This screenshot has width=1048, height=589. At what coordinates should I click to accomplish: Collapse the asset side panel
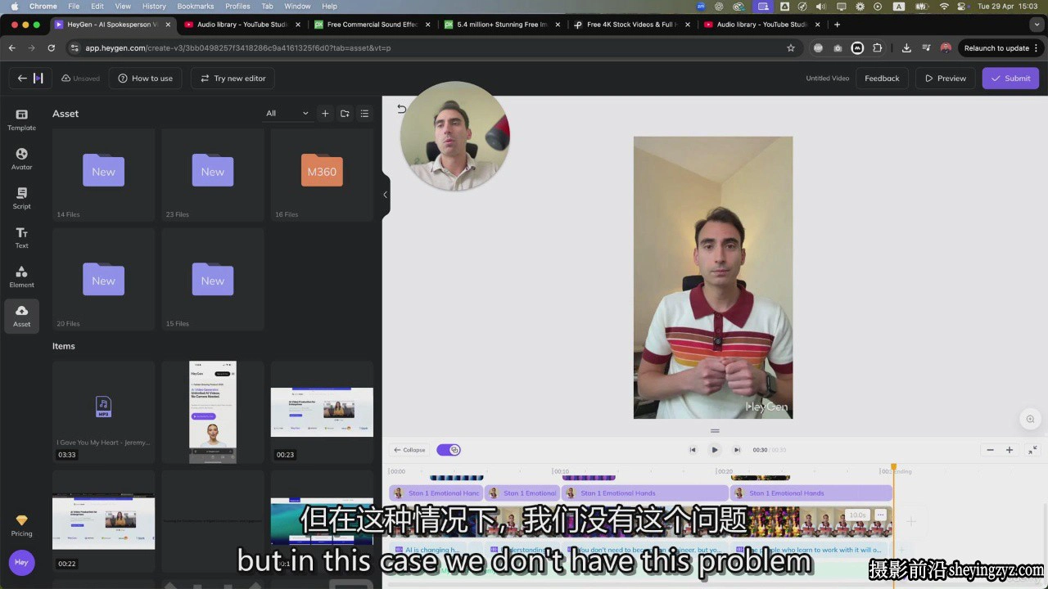tap(385, 195)
